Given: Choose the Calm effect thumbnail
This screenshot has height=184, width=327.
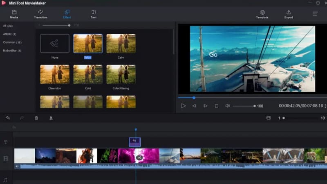Looking at the screenshot, I should click(121, 43).
